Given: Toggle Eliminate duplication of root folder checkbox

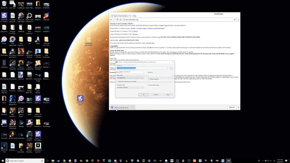Looking at the screenshot, I should point(117,81).
